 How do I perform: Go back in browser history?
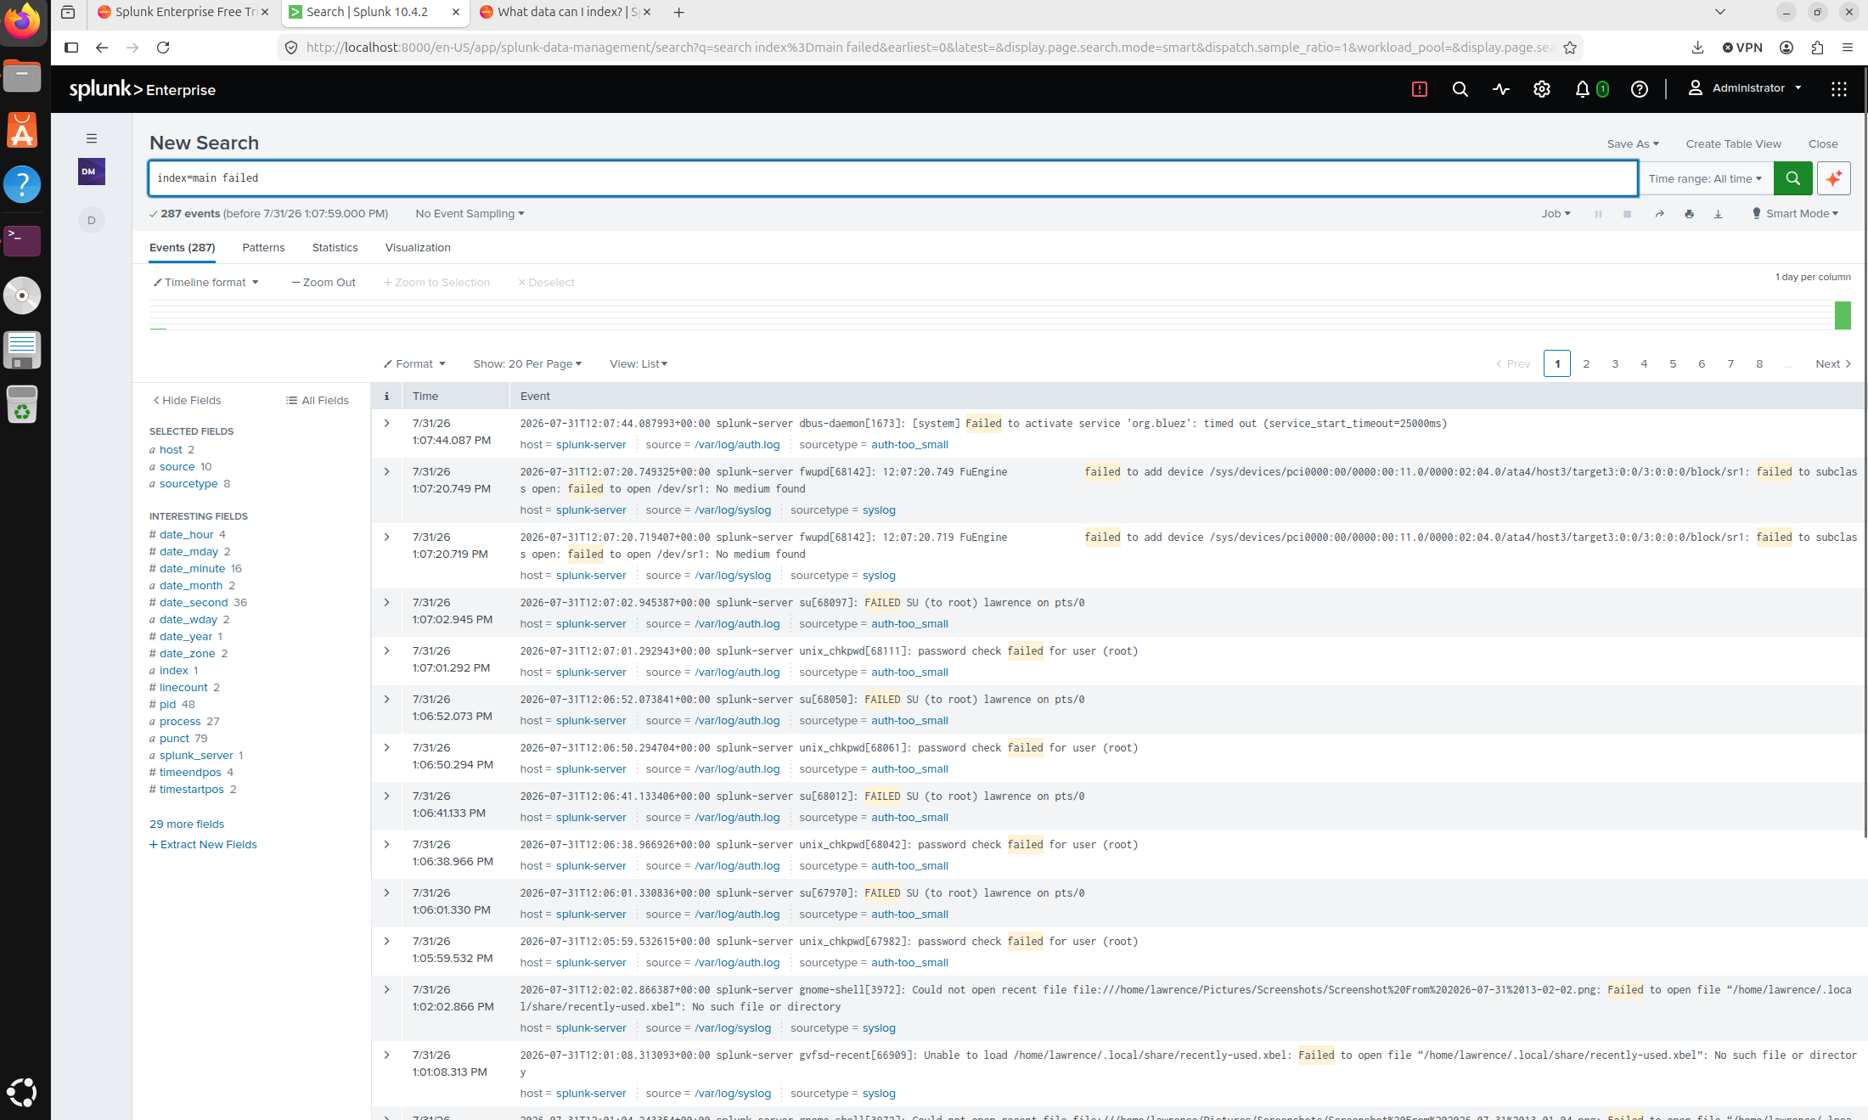coord(102,48)
